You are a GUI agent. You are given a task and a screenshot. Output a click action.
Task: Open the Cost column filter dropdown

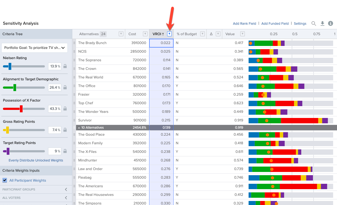point(145,34)
